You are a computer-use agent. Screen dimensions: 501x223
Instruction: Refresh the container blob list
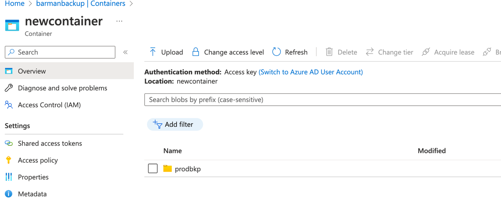click(x=290, y=52)
